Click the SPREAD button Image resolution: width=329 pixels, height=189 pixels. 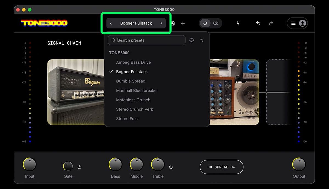222,167
